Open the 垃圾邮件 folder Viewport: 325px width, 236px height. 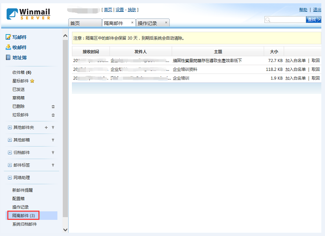(x=20, y=115)
